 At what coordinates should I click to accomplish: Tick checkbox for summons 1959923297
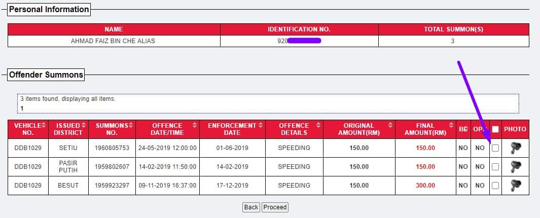[495, 185]
